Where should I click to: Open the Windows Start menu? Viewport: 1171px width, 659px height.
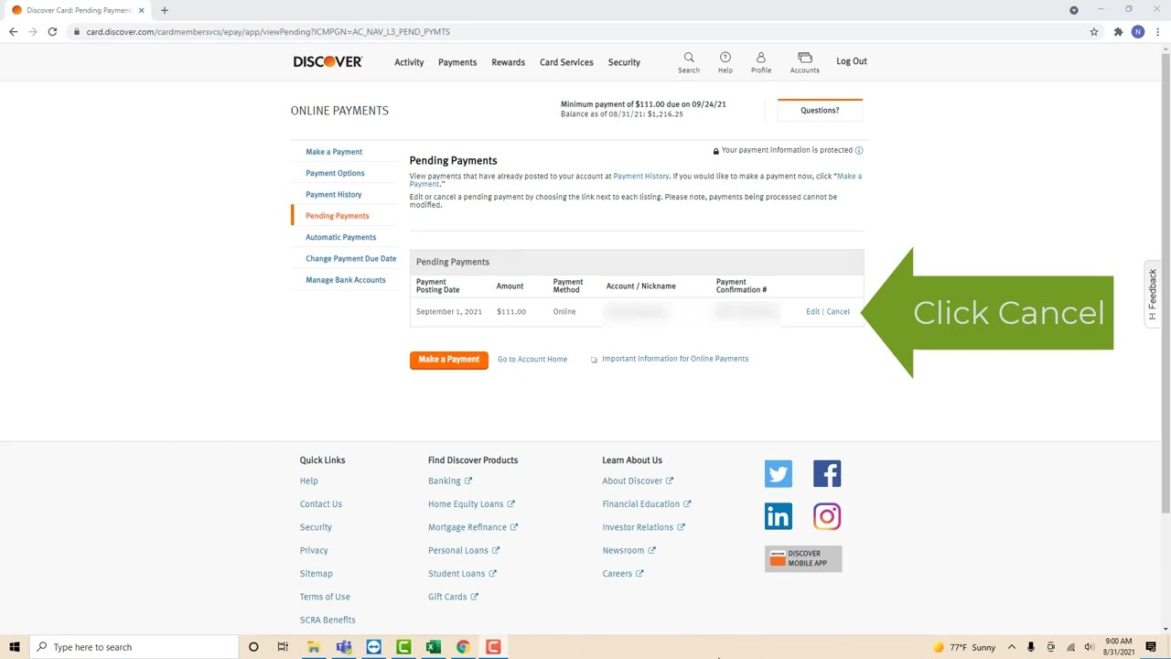point(14,647)
